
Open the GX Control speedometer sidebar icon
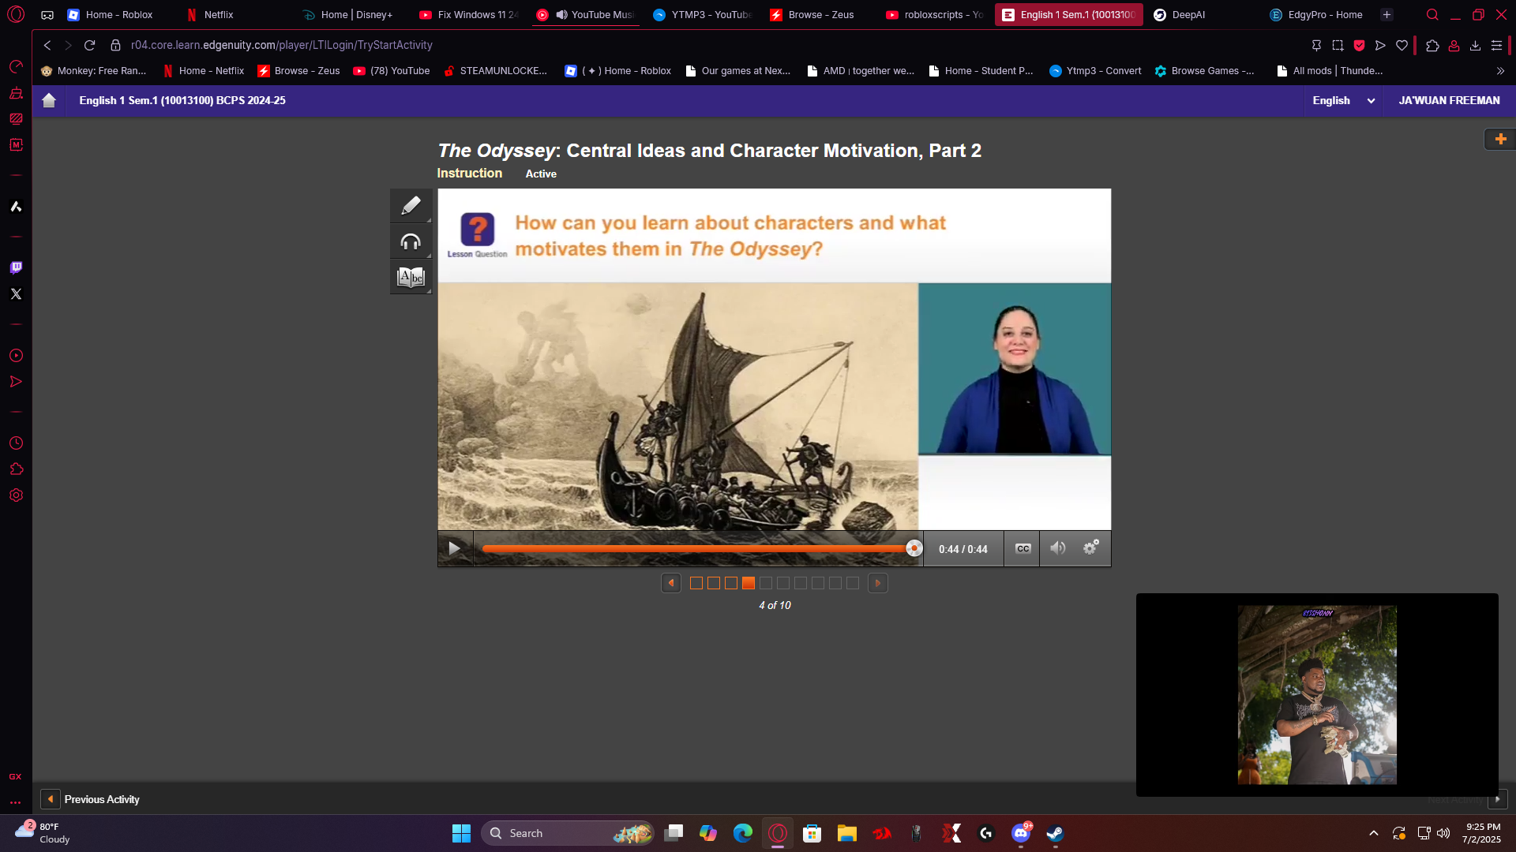coord(16,66)
